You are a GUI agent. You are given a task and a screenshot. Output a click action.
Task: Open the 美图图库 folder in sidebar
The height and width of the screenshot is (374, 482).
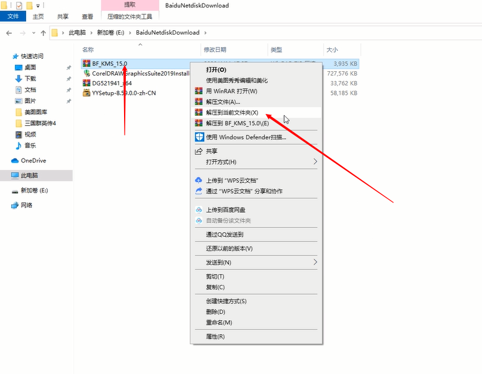click(x=36, y=112)
